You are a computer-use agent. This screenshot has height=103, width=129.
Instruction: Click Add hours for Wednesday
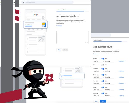coord(122,77)
